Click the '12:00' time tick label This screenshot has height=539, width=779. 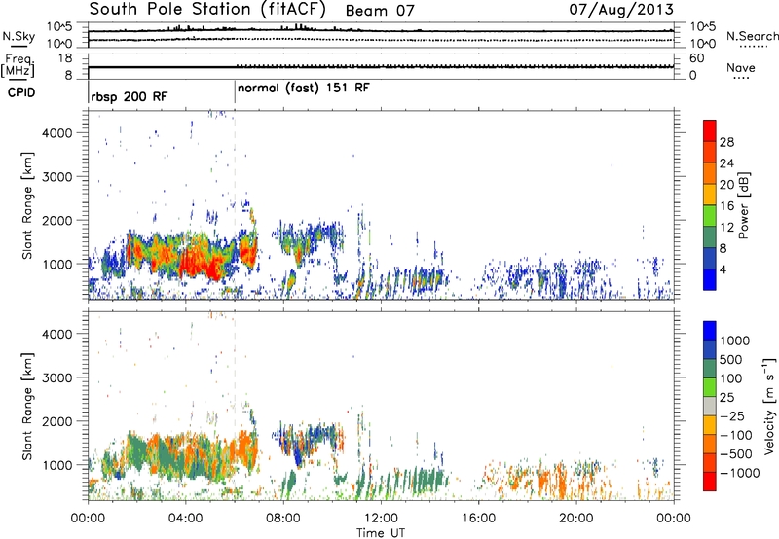click(381, 519)
